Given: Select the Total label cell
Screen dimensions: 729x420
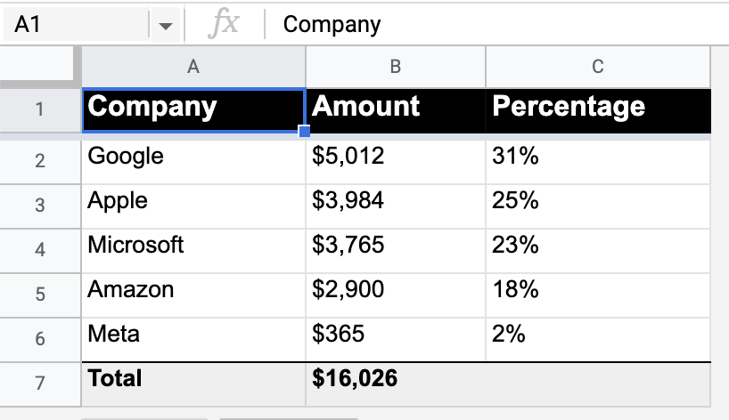Looking at the screenshot, I should point(193,380).
